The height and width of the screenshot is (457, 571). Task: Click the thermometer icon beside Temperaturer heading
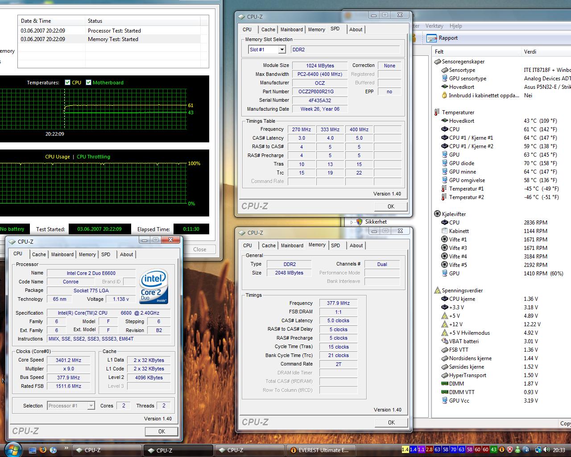pyautogui.click(x=437, y=112)
